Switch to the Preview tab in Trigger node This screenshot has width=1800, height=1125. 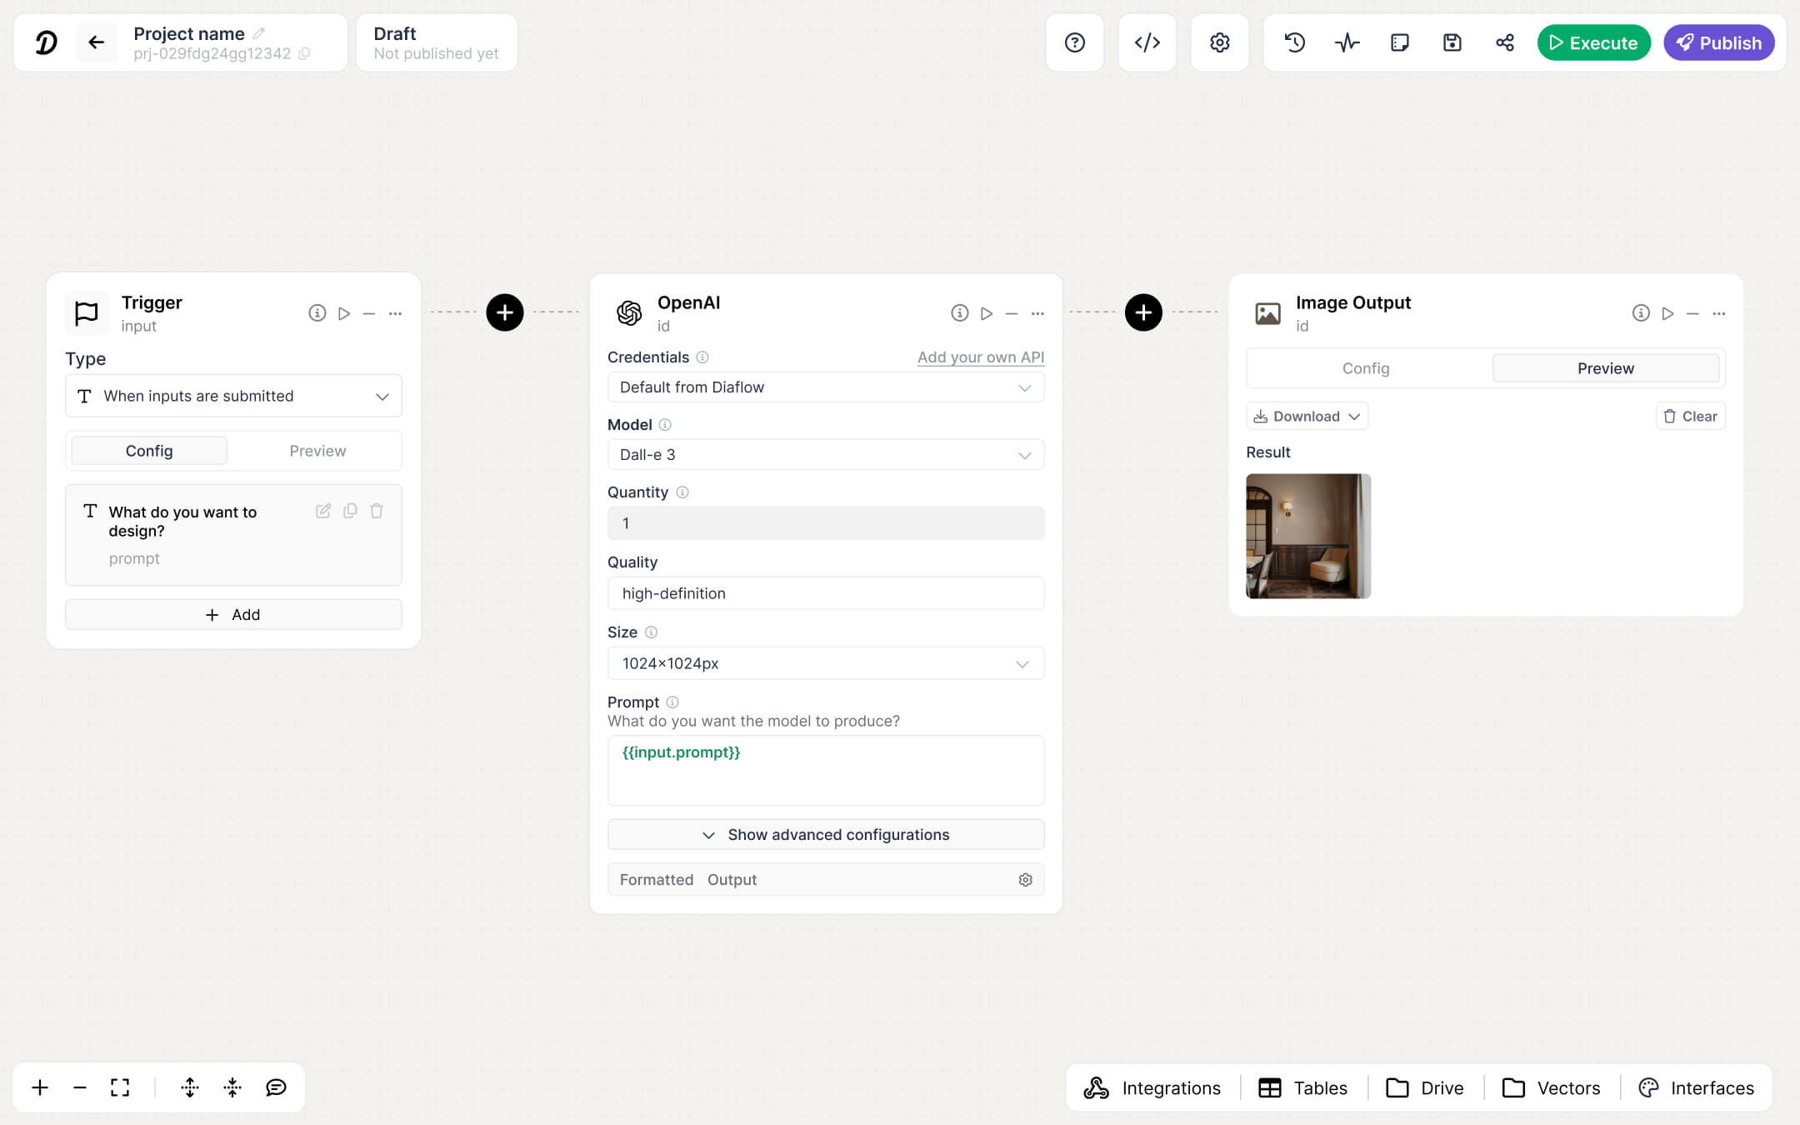point(317,450)
